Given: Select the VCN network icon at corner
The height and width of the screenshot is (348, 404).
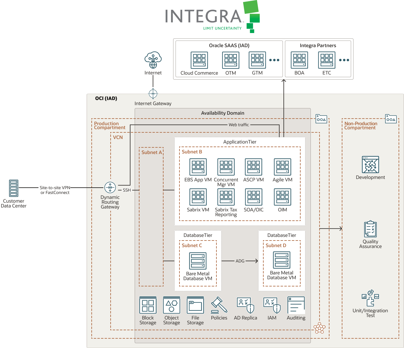Looking at the screenshot, I should coord(319,328).
